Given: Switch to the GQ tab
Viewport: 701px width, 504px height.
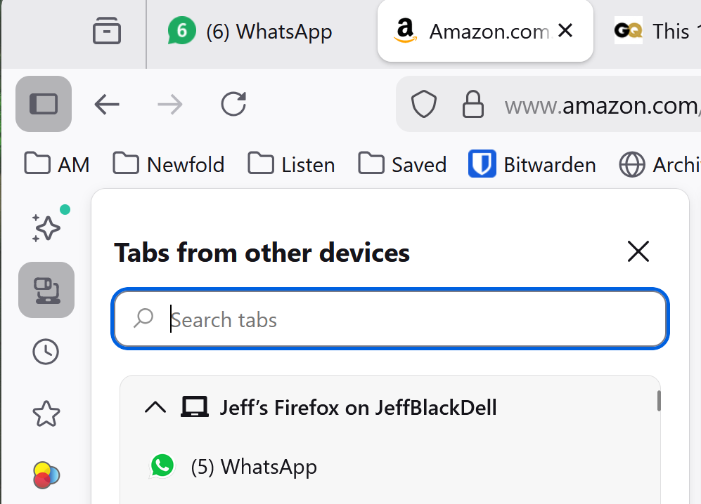Looking at the screenshot, I should [x=654, y=32].
